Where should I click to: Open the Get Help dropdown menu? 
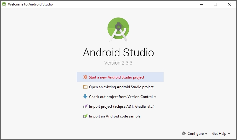tap(221, 134)
